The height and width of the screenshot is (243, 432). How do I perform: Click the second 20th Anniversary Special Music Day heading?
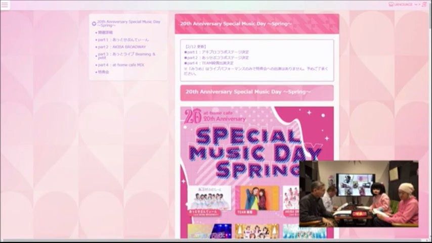point(257,93)
